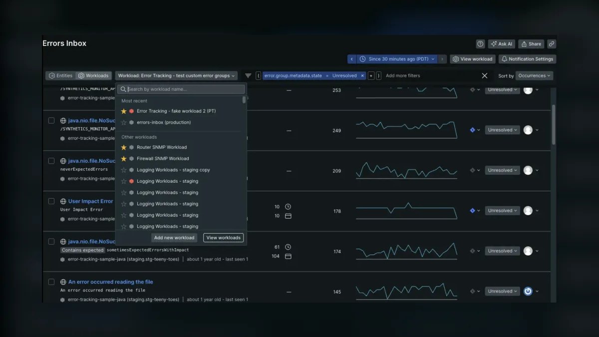Click the Share button
599x337 pixels.
tap(531, 44)
